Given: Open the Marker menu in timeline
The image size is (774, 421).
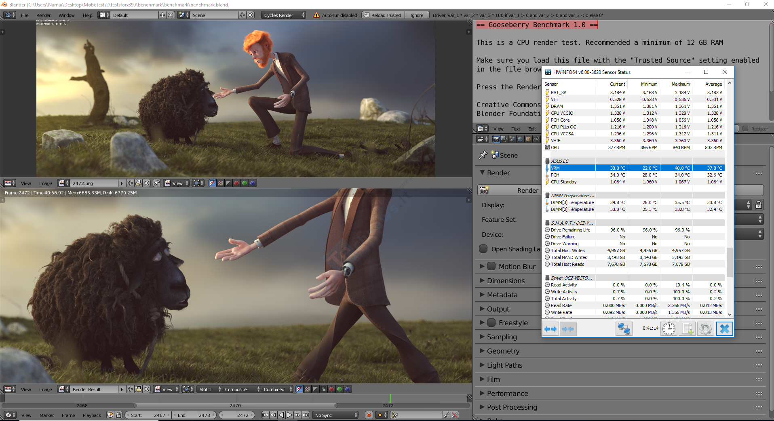Looking at the screenshot, I should (x=46, y=415).
